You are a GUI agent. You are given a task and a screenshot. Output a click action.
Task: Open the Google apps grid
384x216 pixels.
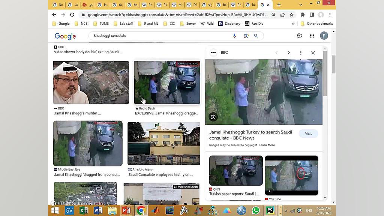pyautogui.click(x=312, y=36)
